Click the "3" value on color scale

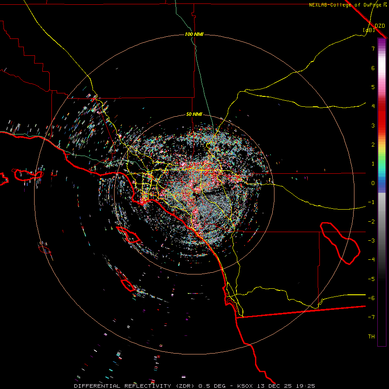pos(373,125)
